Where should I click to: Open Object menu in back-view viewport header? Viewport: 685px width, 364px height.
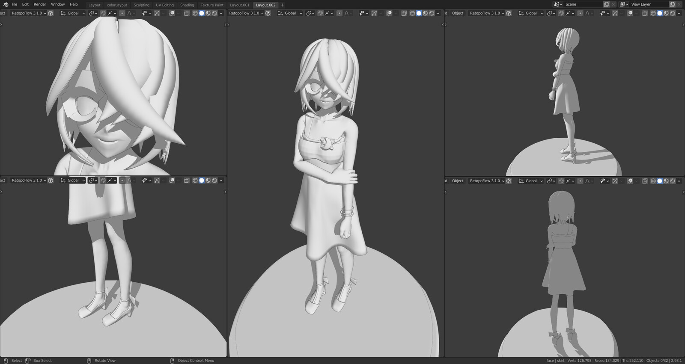click(458, 181)
